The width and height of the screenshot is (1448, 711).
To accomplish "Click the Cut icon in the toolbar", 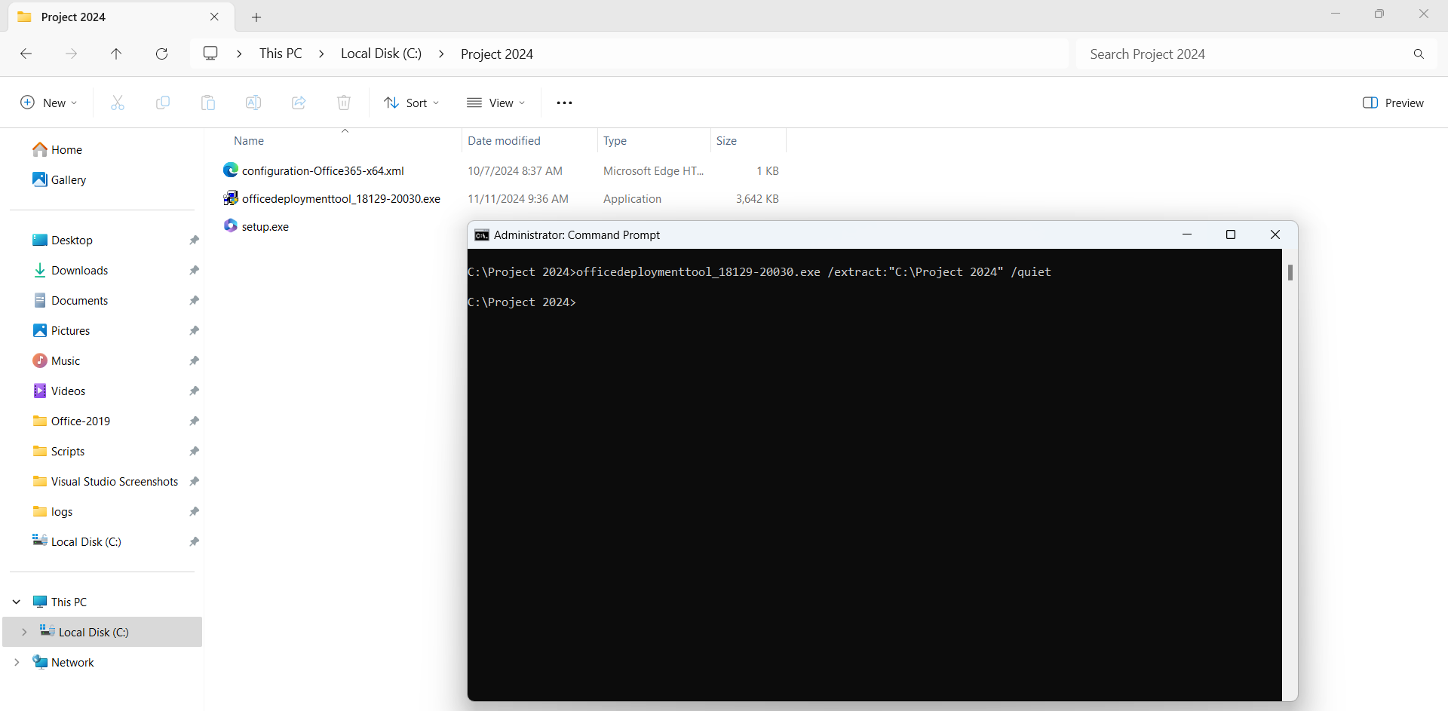I will click(x=118, y=103).
